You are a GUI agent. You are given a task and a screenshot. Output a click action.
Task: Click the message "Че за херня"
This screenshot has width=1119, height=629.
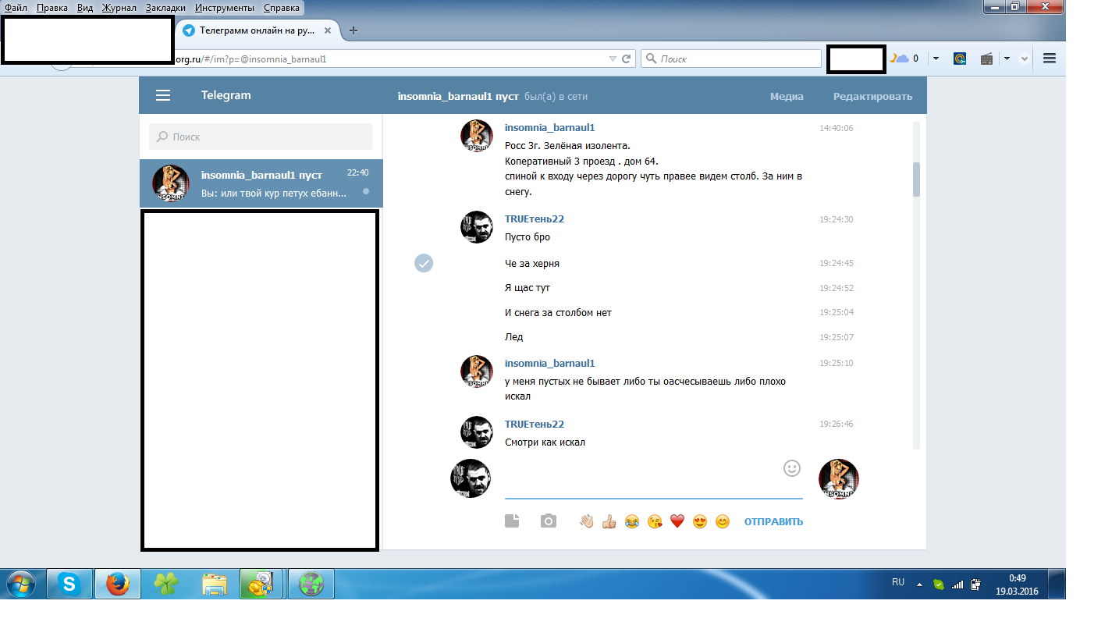coord(532,263)
